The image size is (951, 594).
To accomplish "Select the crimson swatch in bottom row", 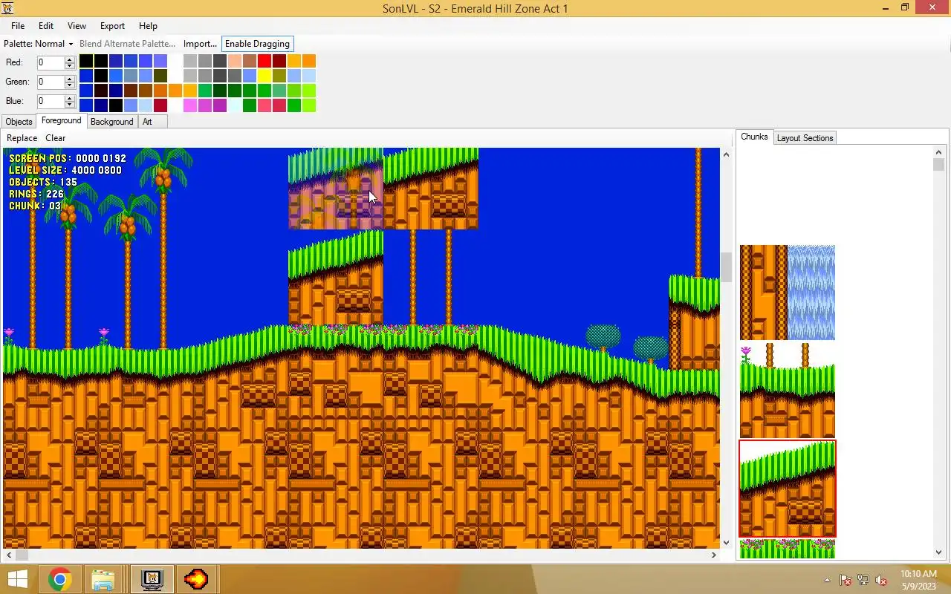I will 160,105.
